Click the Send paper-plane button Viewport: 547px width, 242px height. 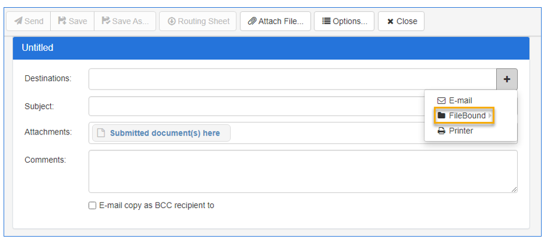pos(29,21)
